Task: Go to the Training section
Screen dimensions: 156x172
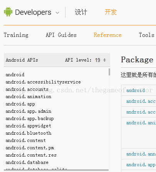Action: click(16, 35)
